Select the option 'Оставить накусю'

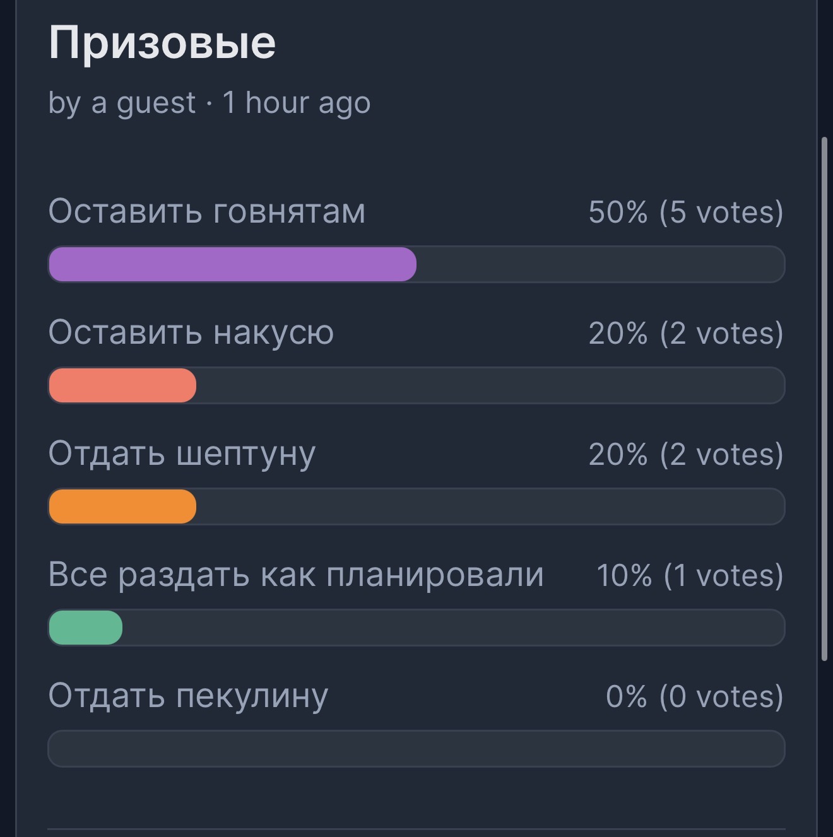191,332
